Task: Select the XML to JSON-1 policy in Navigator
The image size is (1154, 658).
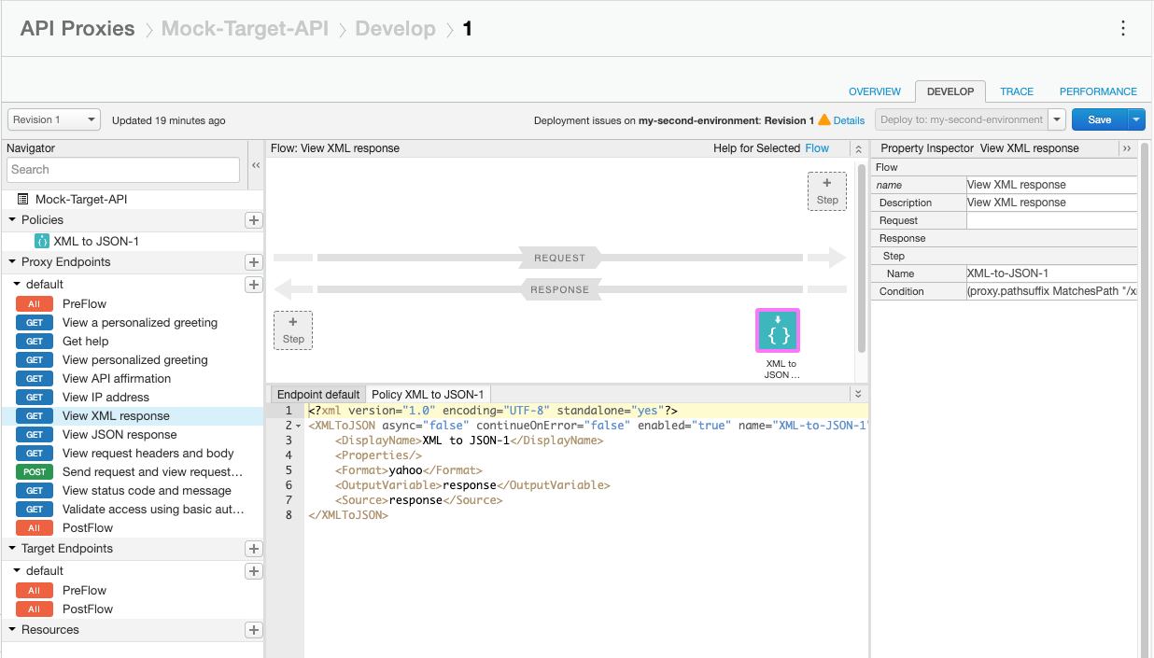Action: pos(96,240)
